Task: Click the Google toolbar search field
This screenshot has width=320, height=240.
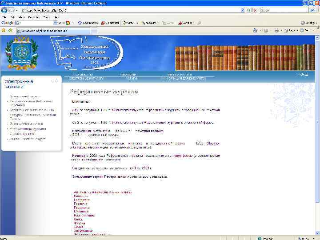Action: [x=34, y=23]
